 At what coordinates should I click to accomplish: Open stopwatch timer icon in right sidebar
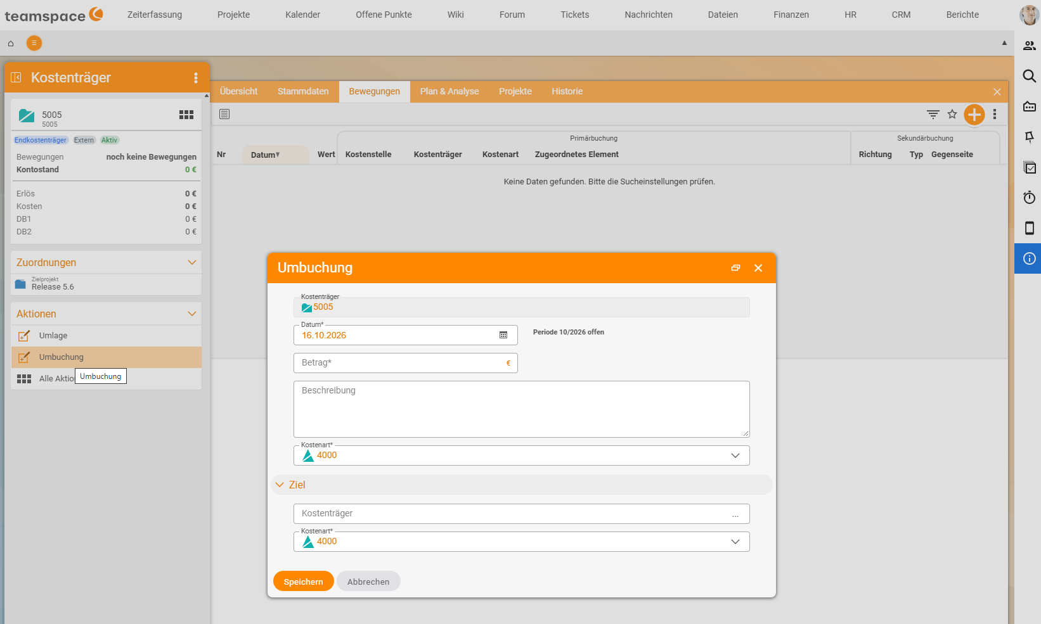1030,198
